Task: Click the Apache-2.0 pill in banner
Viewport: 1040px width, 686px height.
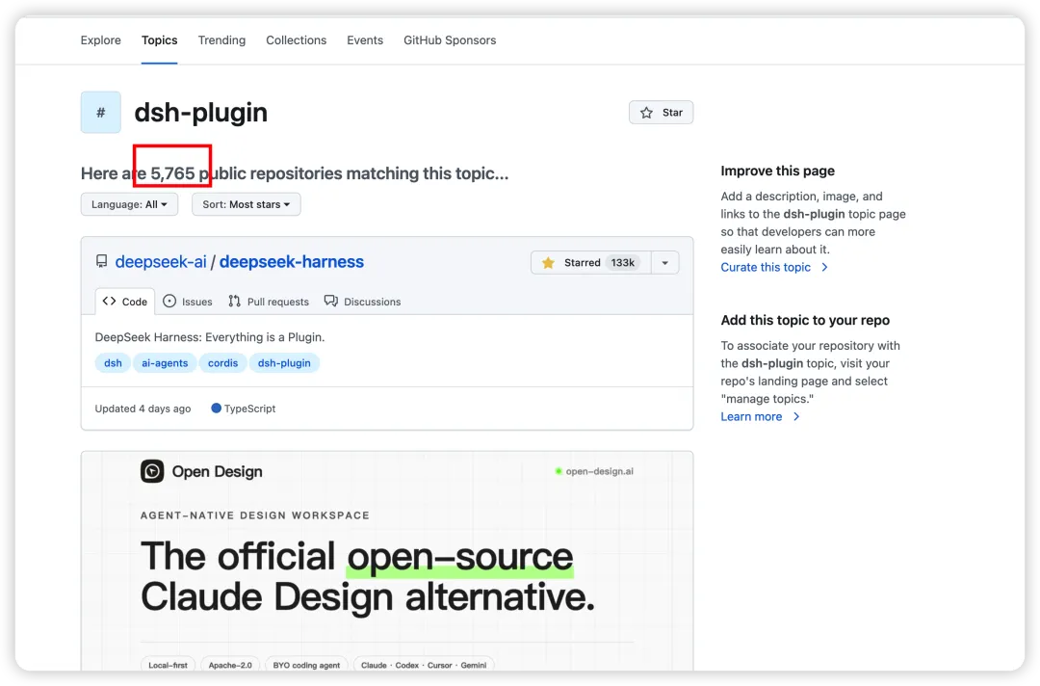Action: tap(230, 665)
